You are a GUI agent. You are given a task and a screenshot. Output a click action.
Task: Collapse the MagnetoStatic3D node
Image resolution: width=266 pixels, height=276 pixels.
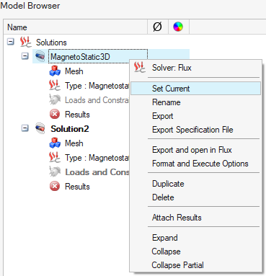coord(25,56)
